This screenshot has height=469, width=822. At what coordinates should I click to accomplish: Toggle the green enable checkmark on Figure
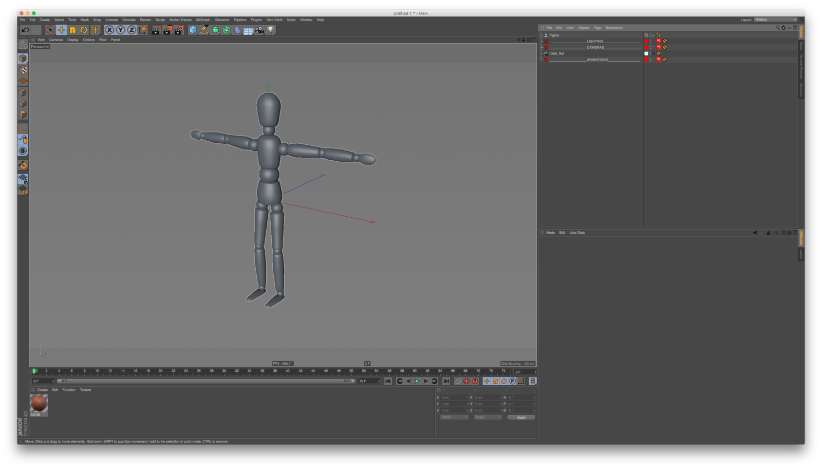coord(653,35)
